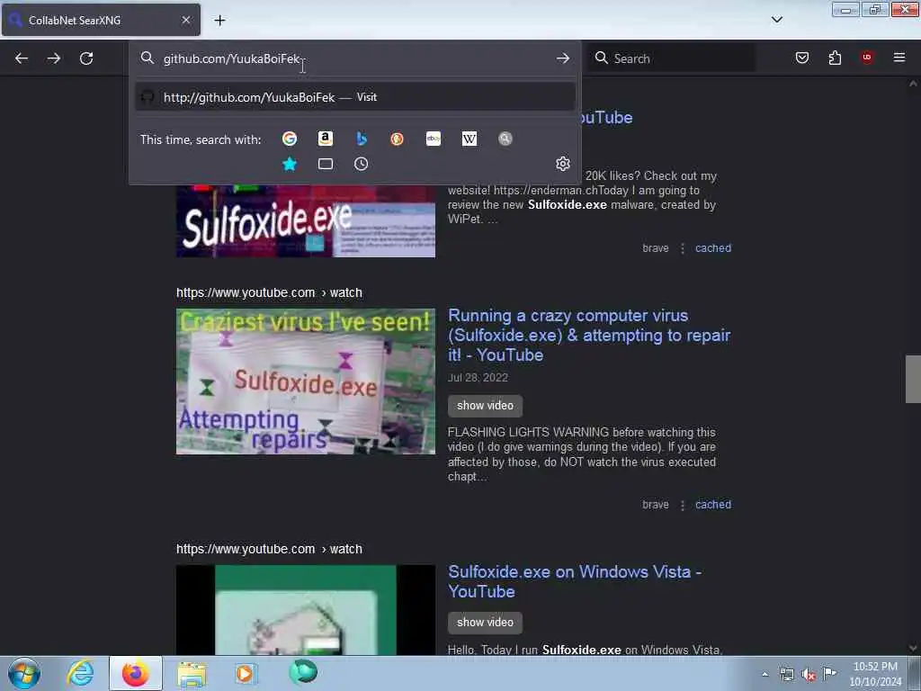Viewport: 921px width, 691px height.
Task: Go back with the browser back arrow
Action: click(22, 58)
